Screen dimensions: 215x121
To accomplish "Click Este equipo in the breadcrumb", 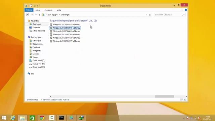I will (x=53, y=15).
